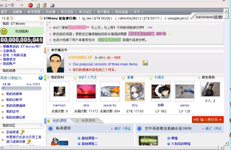Viewport: 231px width, 150px height.
Task: Open the 客户服务 menu item
Action: (104, 12)
